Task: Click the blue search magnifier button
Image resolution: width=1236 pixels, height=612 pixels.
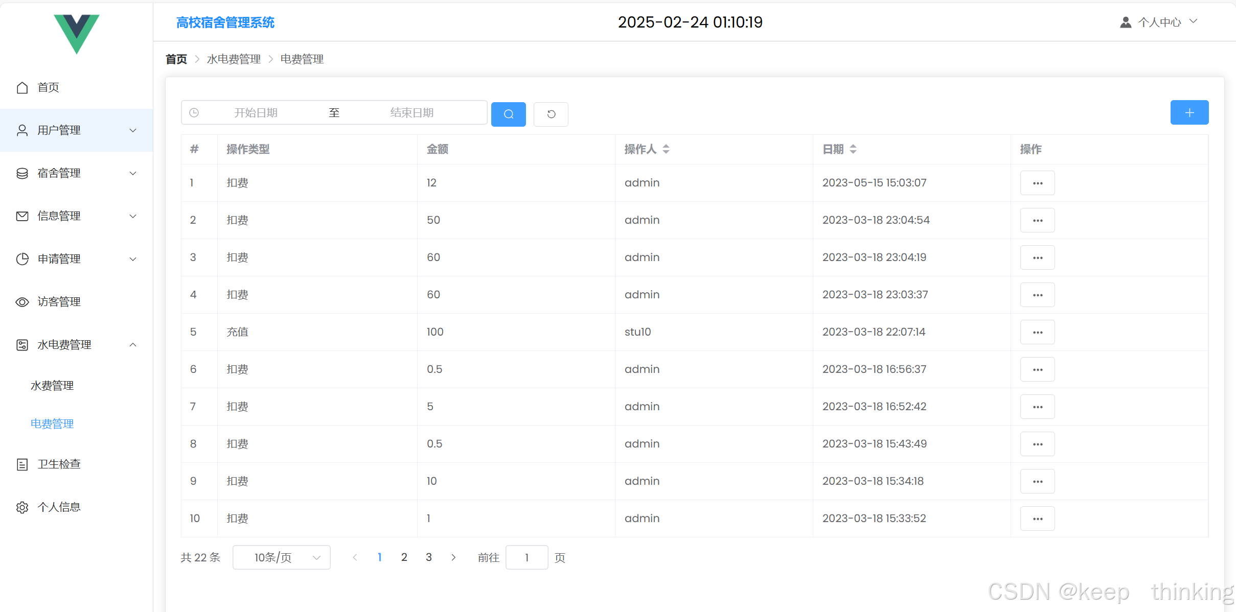Action: pyautogui.click(x=508, y=114)
